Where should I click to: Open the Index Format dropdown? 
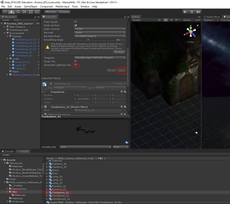click(100, 29)
